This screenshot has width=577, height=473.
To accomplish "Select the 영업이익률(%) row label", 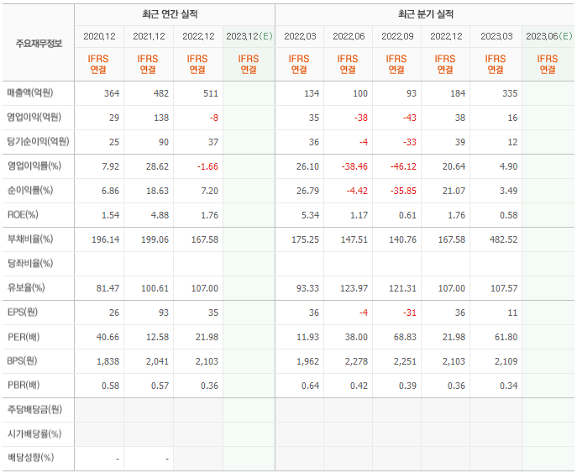I will coord(34,166).
